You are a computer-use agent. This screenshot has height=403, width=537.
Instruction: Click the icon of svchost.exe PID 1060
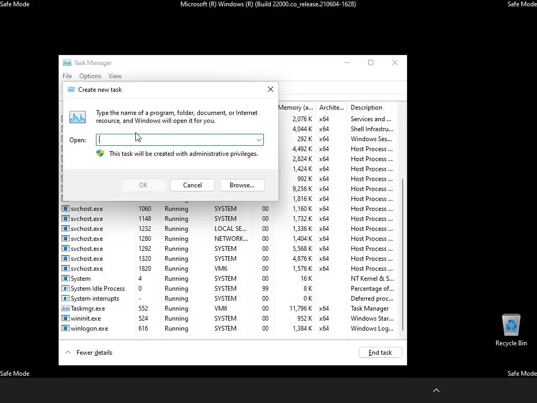(x=66, y=209)
